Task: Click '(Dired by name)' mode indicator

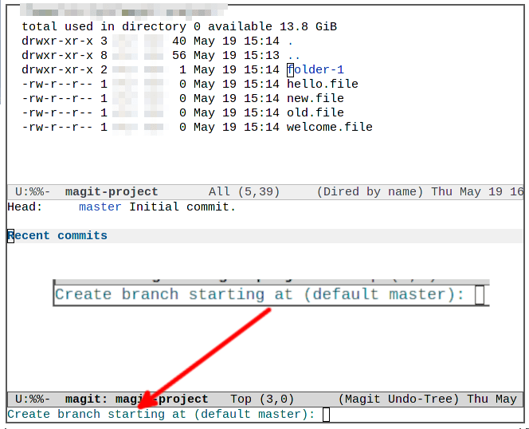Action: tap(370, 192)
